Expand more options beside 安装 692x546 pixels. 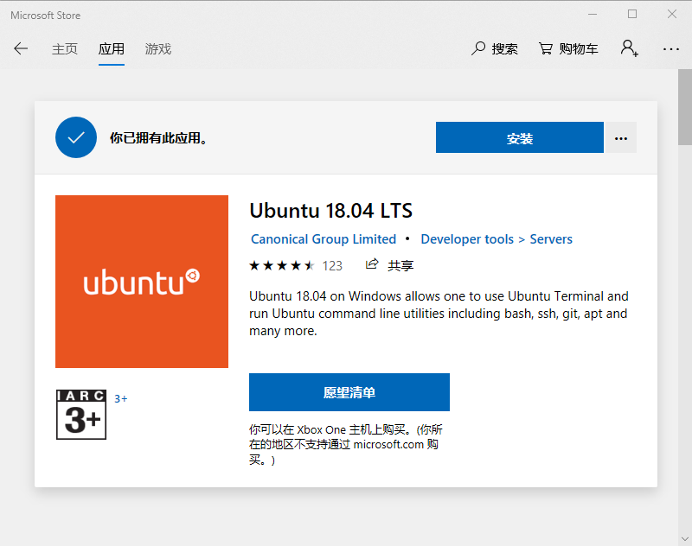tap(620, 137)
